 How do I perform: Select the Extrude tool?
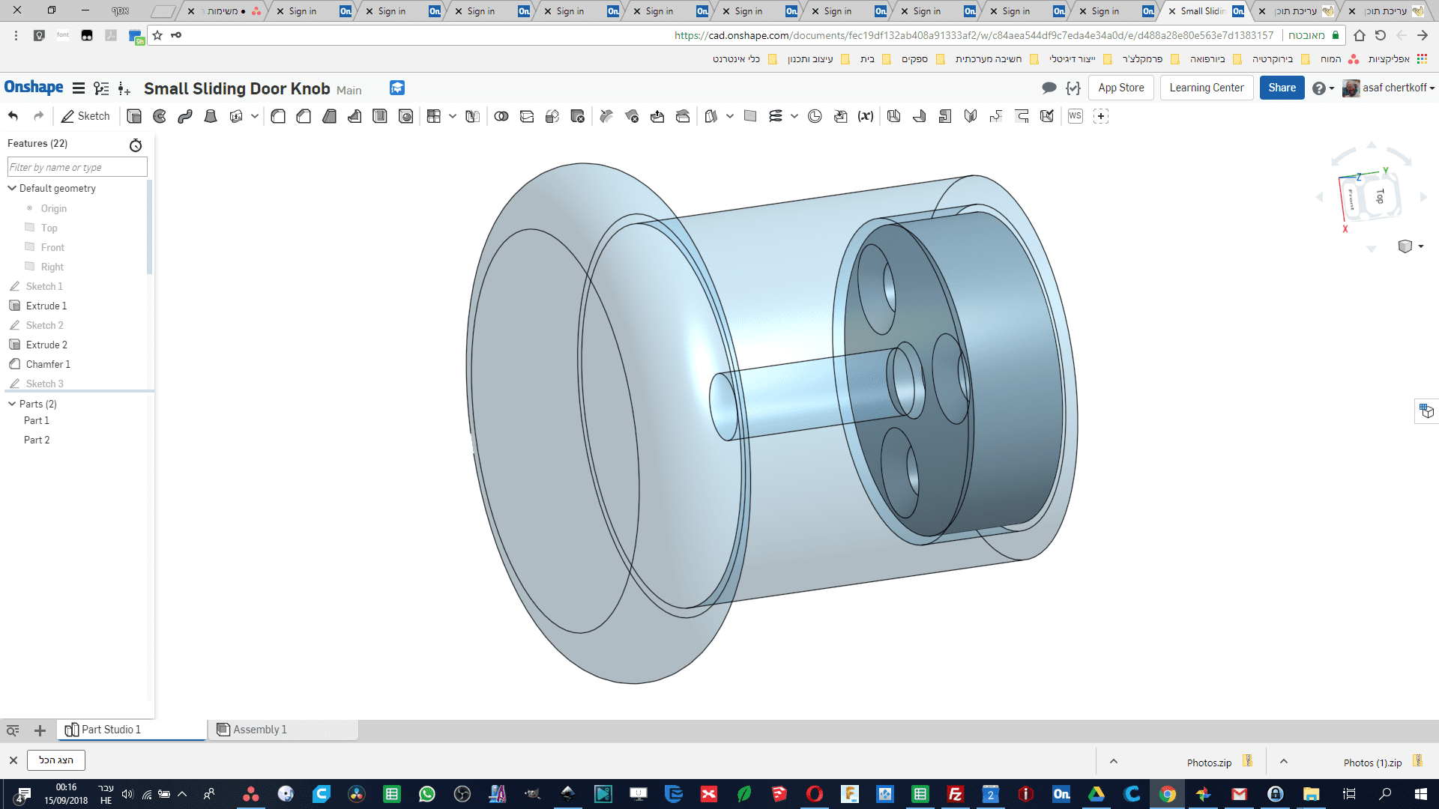point(134,116)
